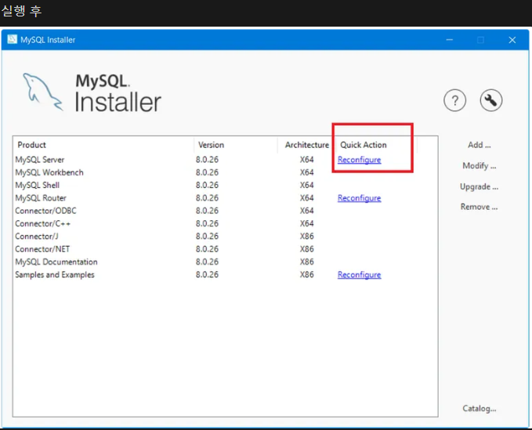Click Reconfigure for Samples and Examples
The height and width of the screenshot is (430, 532).
tap(359, 275)
